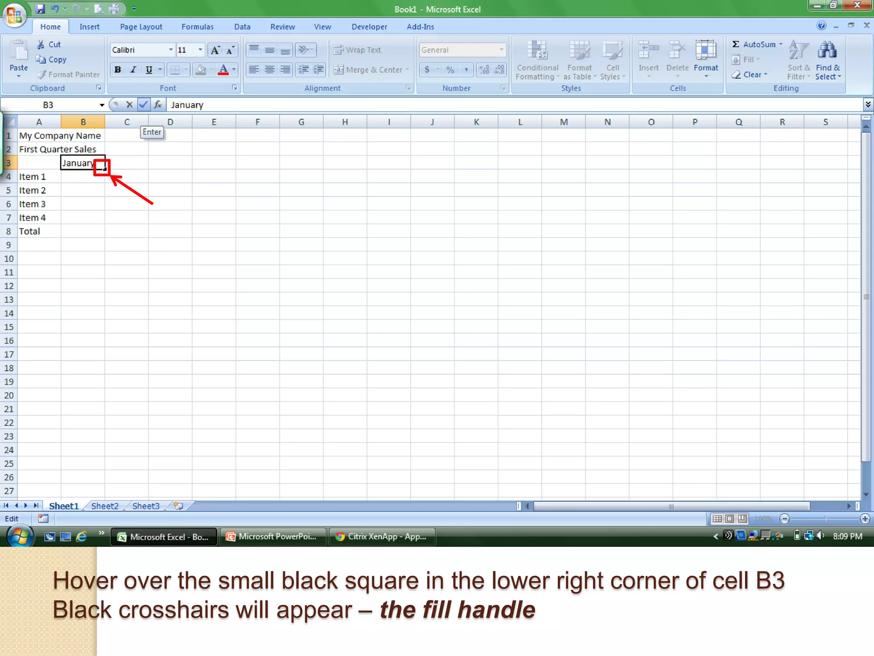
Task: Cancel cell entry with X button
Action: tap(130, 105)
